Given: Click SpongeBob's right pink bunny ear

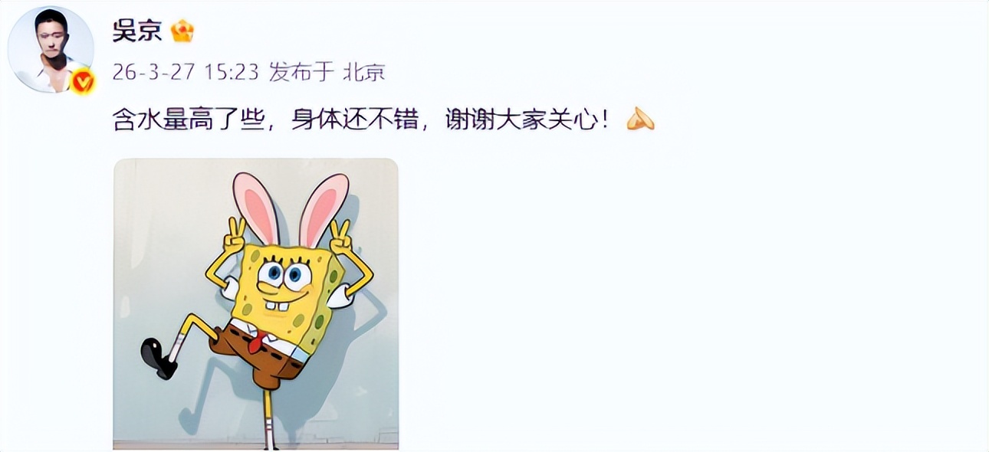Looking at the screenshot, I should click(x=322, y=209).
